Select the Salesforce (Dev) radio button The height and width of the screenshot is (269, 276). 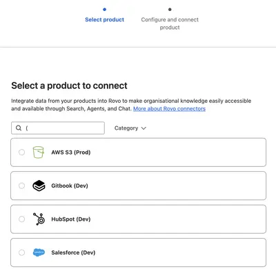coord(21,252)
